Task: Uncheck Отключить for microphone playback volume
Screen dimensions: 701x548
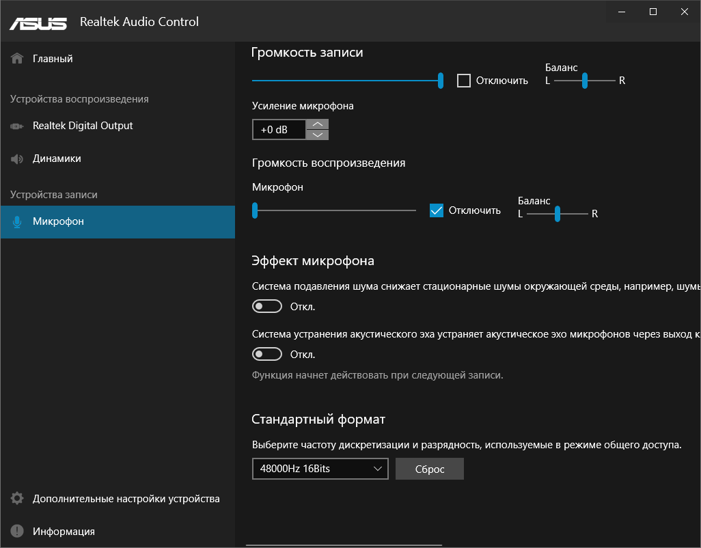Action: (437, 210)
